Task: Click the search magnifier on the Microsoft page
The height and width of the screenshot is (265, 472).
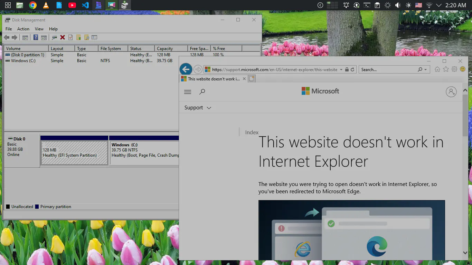Action: point(202,92)
